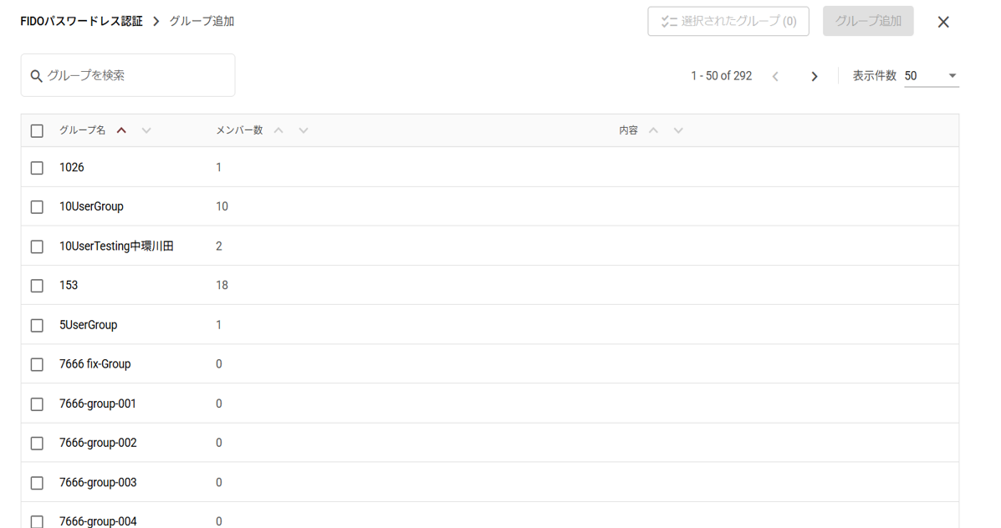The width and height of the screenshot is (1001, 528).
Task: Sort メンバー数 descending
Action: tap(304, 130)
